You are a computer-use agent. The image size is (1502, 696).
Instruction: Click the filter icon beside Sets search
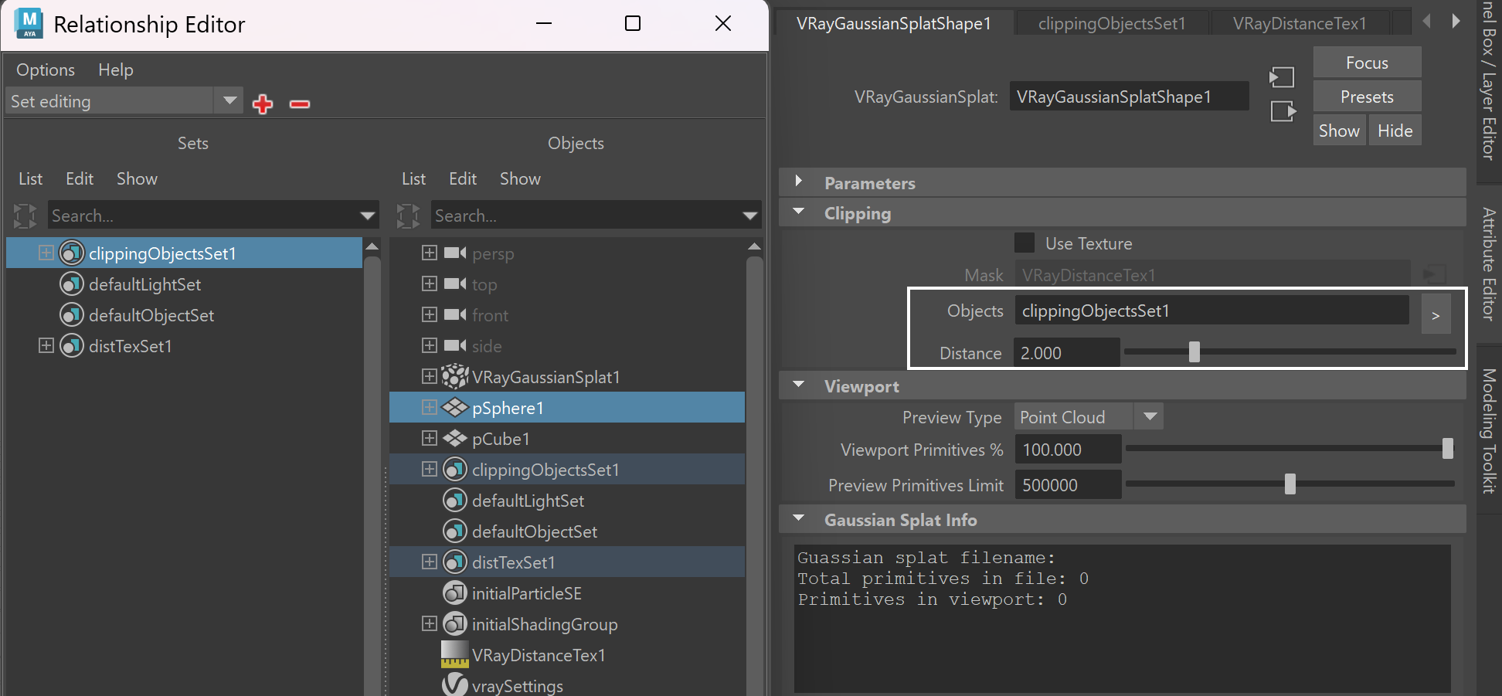pyautogui.click(x=25, y=216)
